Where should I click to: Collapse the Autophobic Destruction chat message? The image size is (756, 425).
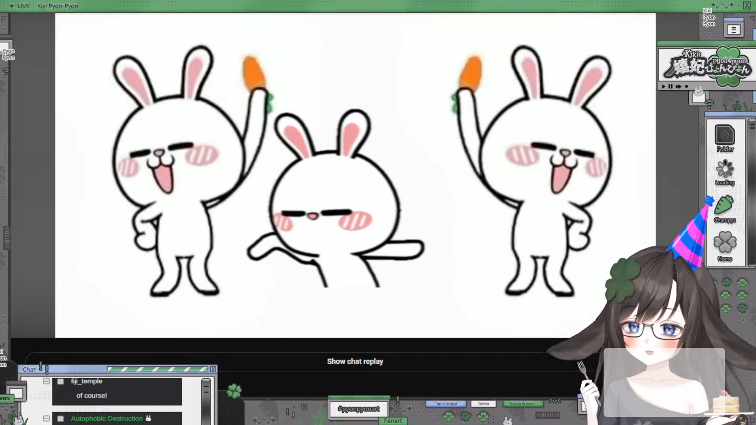[46, 419]
